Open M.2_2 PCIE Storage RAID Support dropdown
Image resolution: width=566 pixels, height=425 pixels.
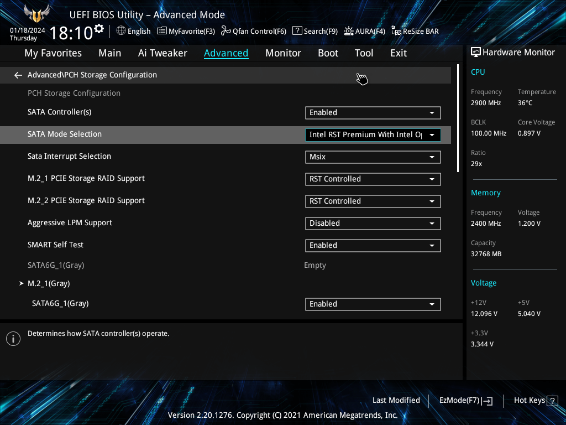point(373,201)
